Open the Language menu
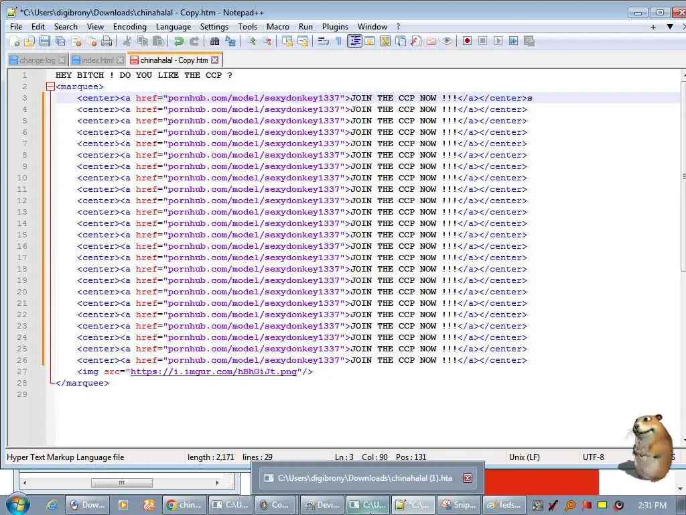The width and height of the screenshot is (686, 515). coord(174,27)
